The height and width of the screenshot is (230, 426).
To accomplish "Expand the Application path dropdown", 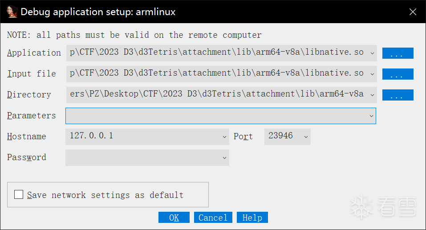I will point(372,53).
